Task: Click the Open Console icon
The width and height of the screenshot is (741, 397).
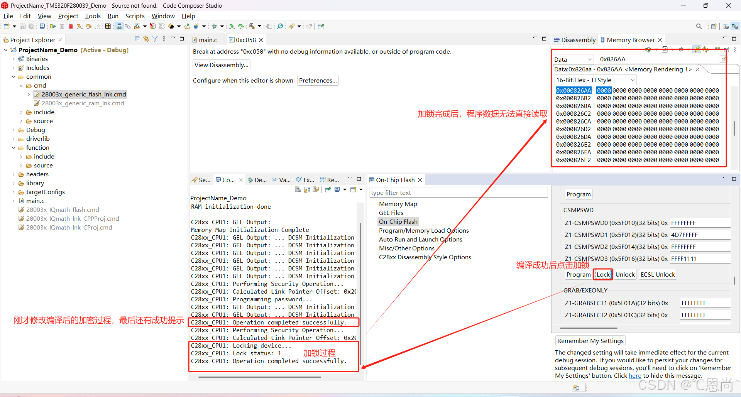Action: click(354, 189)
